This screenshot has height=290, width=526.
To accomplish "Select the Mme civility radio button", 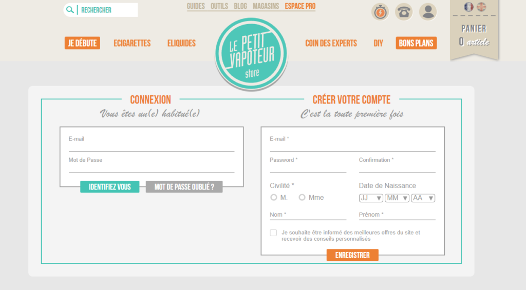I will [x=302, y=197].
